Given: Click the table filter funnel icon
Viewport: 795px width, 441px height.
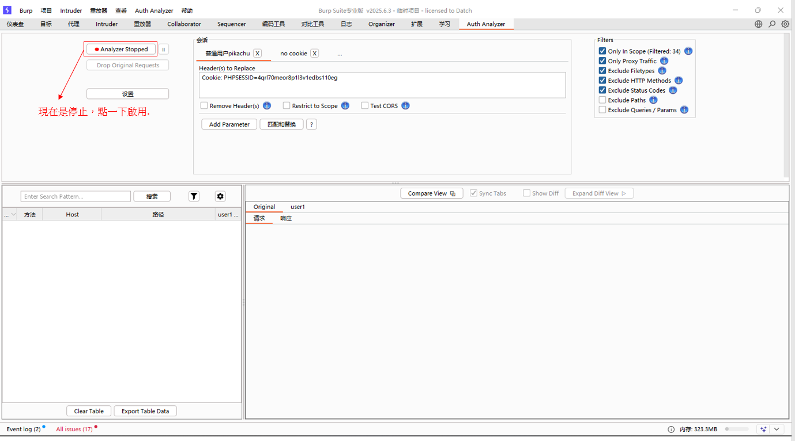Looking at the screenshot, I should 194,196.
